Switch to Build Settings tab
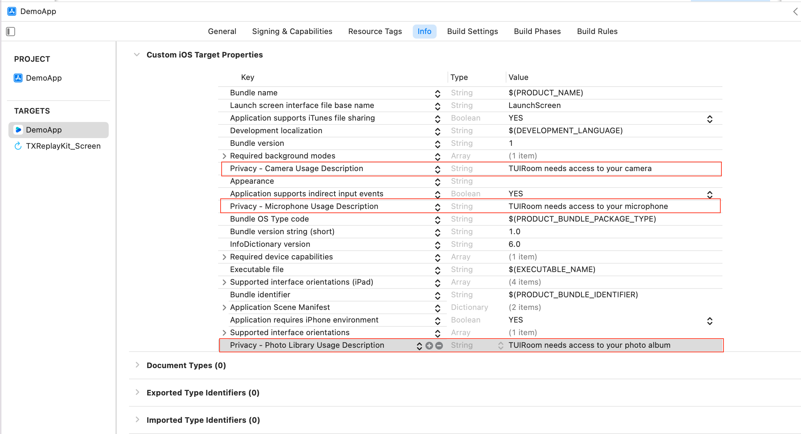The image size is (801, 434). pos(472,32)
